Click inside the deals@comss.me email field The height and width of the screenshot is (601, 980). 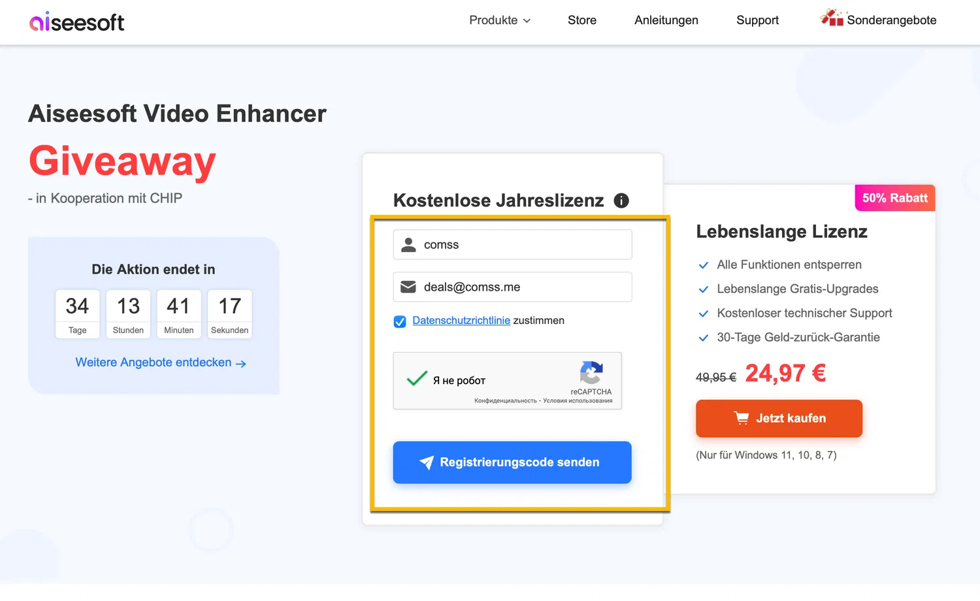pos(512,287)
